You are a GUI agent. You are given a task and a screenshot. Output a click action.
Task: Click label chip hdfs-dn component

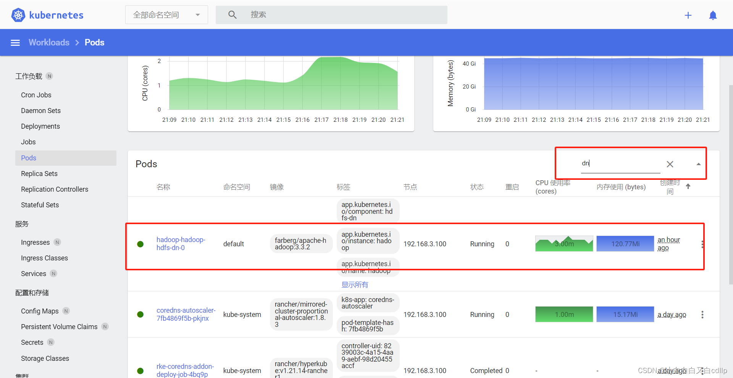368,211
